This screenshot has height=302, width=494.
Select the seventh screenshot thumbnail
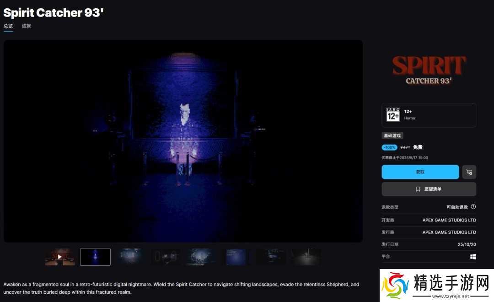tap(272, 257)
